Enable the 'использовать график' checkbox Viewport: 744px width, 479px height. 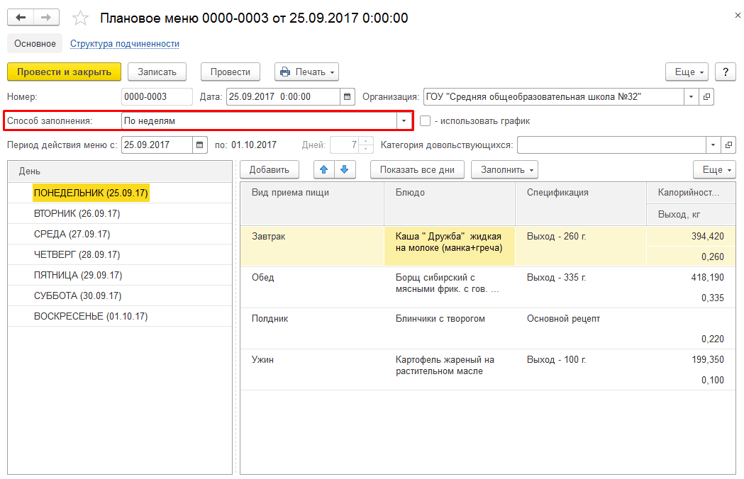(425, 121)
